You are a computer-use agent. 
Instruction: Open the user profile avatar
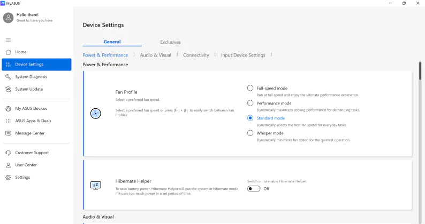tap(8, 18)
